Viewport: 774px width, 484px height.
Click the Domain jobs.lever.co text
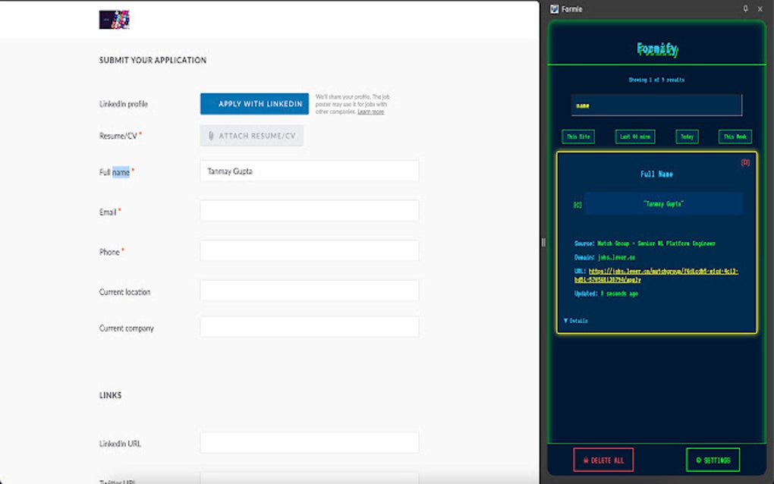605,257
